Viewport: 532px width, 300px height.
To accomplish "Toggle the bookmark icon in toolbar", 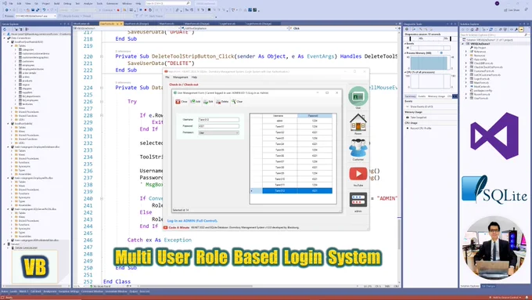I will tap(209, 10).
